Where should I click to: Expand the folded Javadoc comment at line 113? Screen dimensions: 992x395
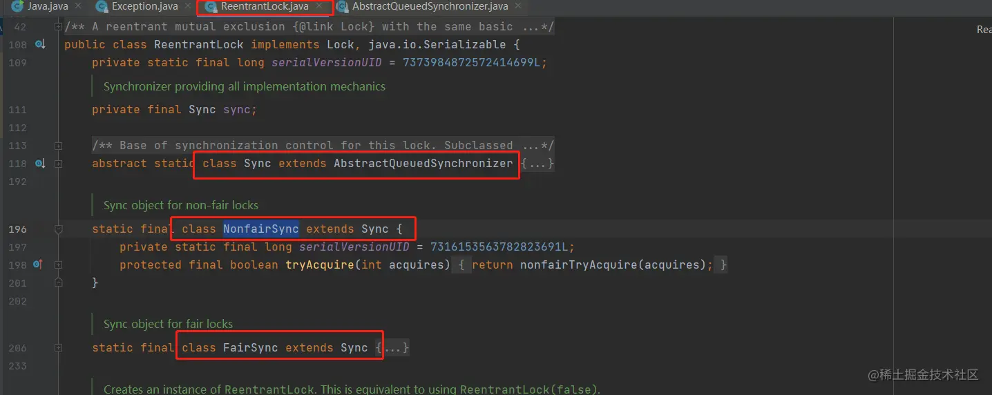pyautogui.click(x=59, y=146)
